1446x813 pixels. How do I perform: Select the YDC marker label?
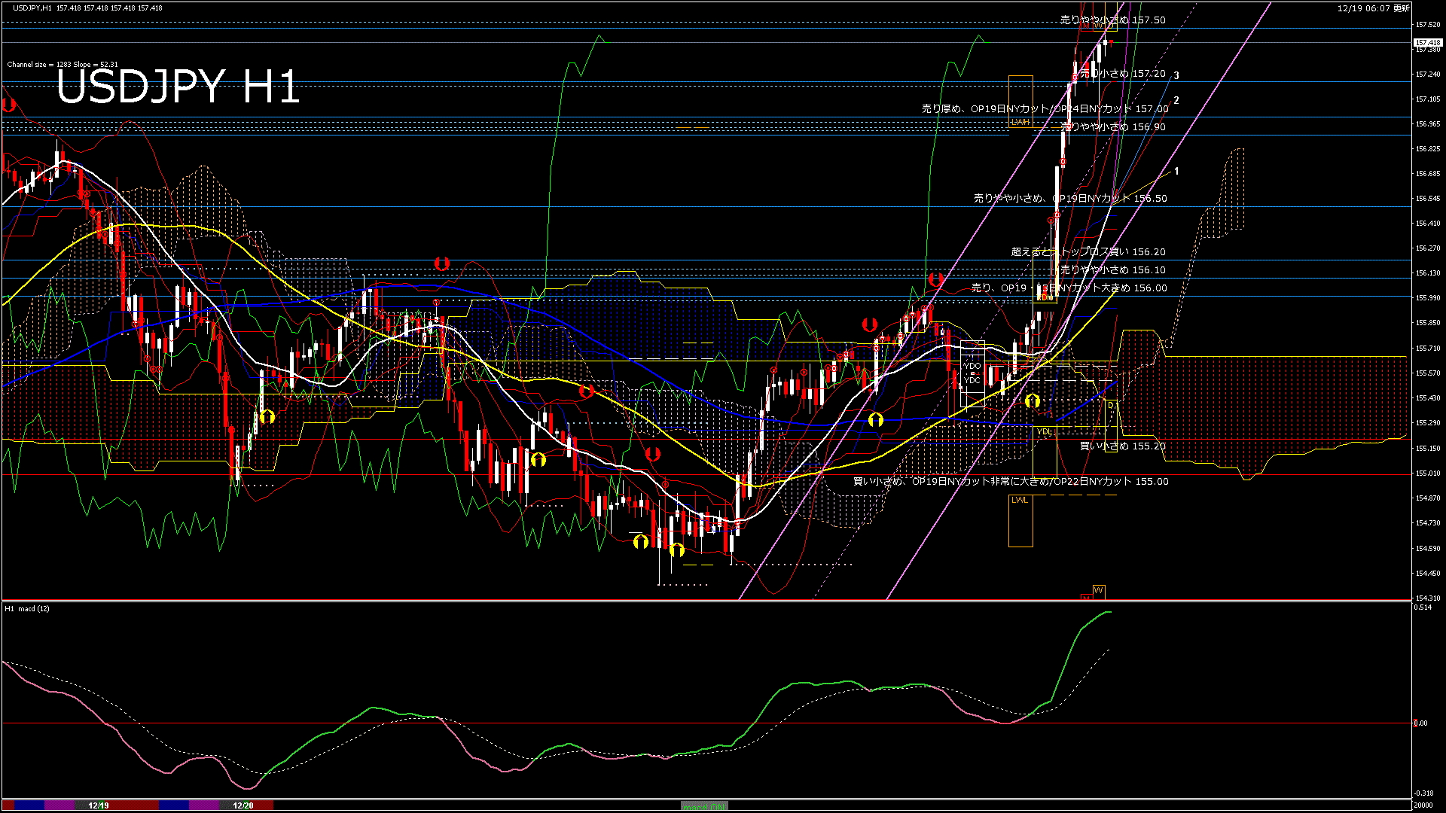972,380
